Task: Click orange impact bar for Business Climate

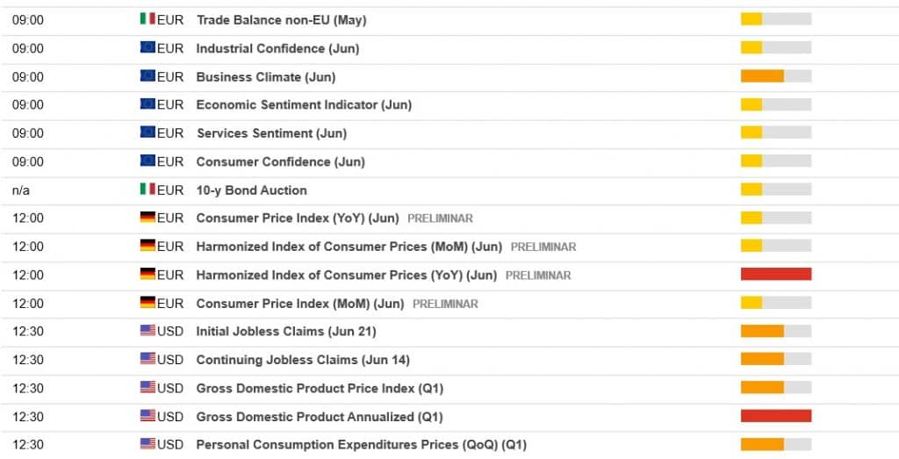Action: coord(762,76)
